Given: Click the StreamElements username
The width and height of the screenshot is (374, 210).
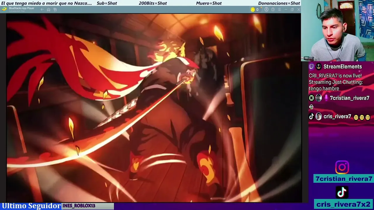Looking at the screenshot, I should (x=343, y=66).
